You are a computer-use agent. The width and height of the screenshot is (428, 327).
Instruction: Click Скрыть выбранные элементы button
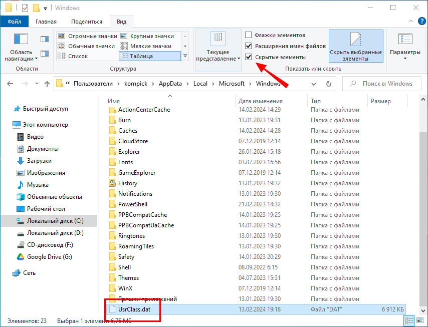[356, 47]
